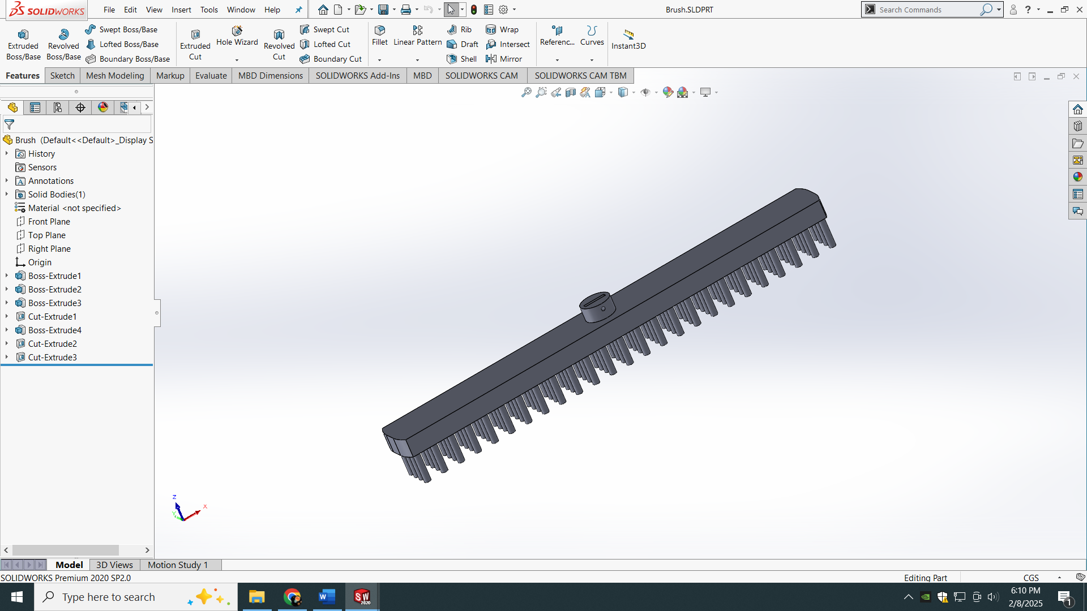The image size is (1087, 611).
Task: Select the Extruded Boss/Base tool
Action: coord(23,44)
